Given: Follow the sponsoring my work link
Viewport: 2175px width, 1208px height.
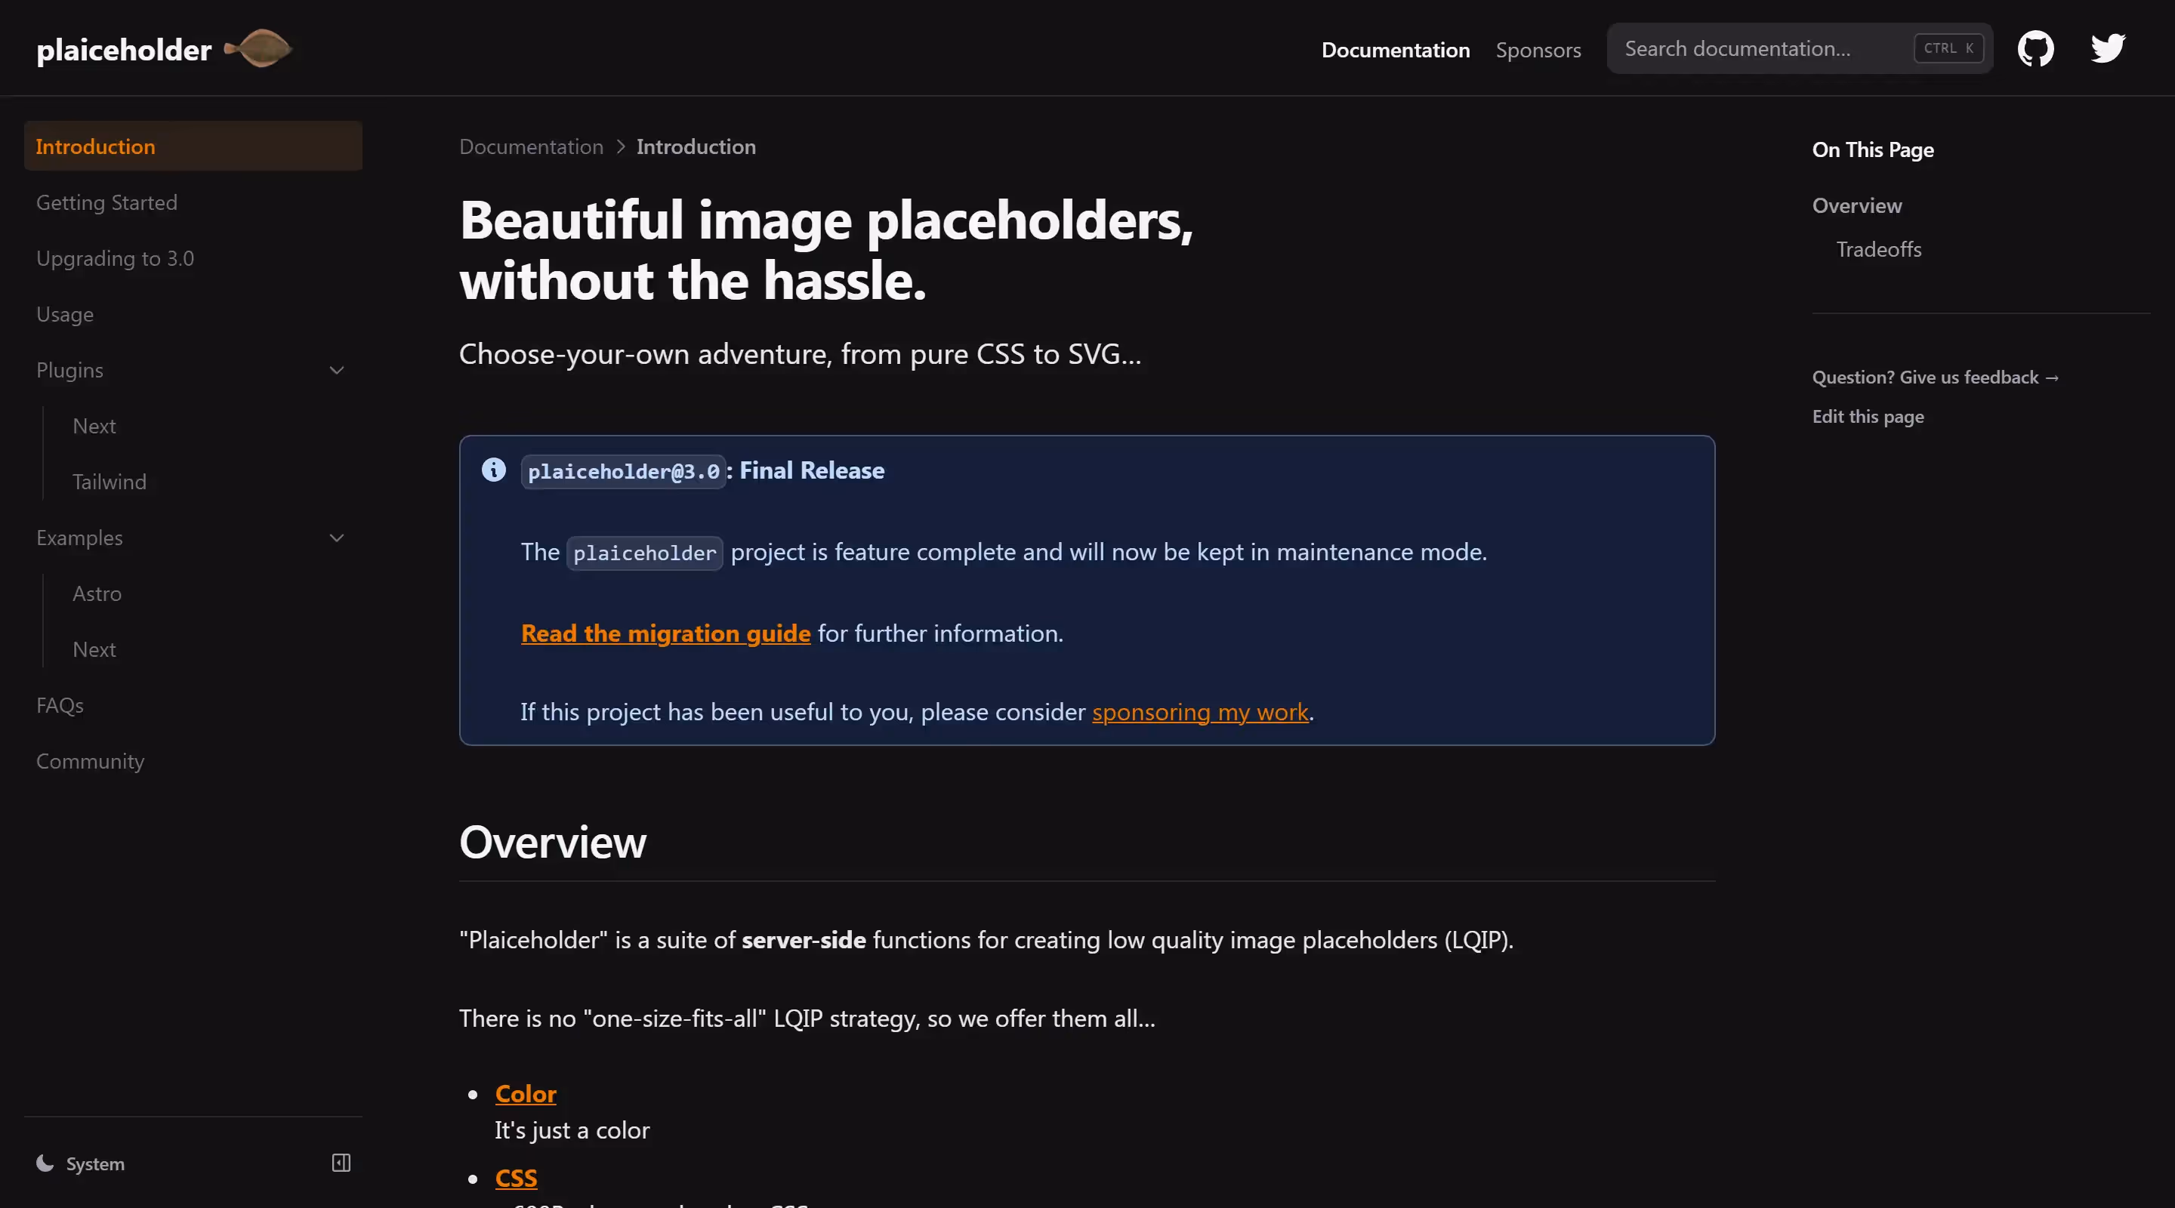Looking at the screenshot, I should (1200, 712).
